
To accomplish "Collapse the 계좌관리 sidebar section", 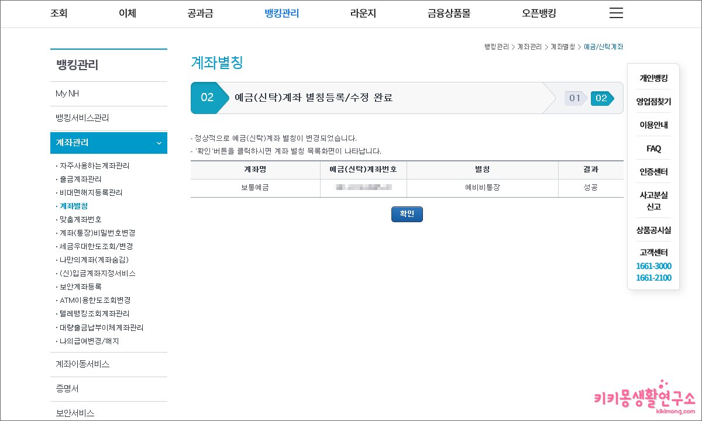I will pos(109,143).
